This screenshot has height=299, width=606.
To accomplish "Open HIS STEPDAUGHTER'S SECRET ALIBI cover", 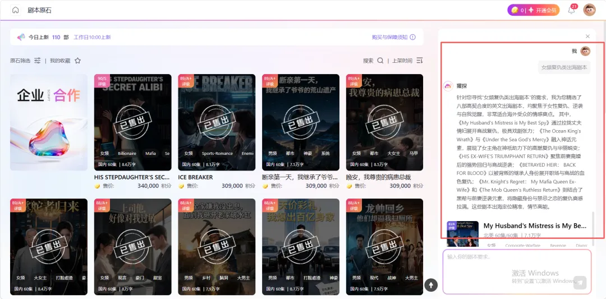I will pyautogui.click(x=132, y=122).
